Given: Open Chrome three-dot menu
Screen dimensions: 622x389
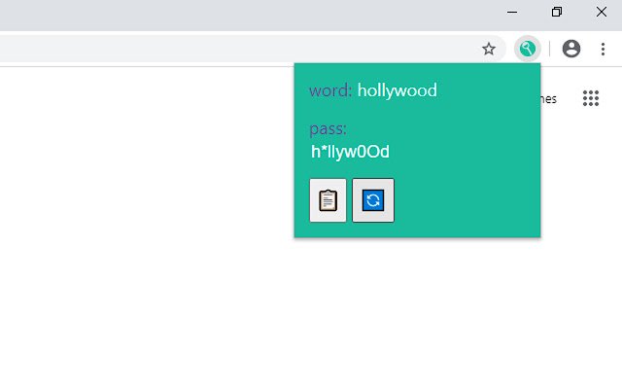Looking at the screenshot, I should pos(603,49).
